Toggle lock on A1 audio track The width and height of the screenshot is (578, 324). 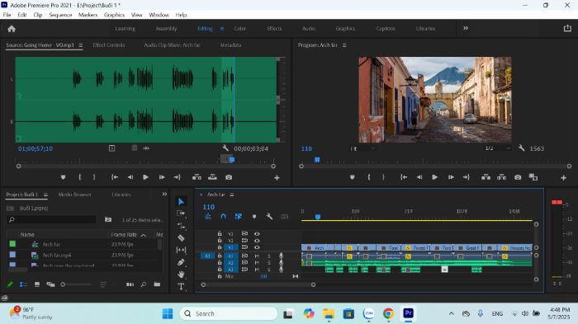[x=220, y=256]
